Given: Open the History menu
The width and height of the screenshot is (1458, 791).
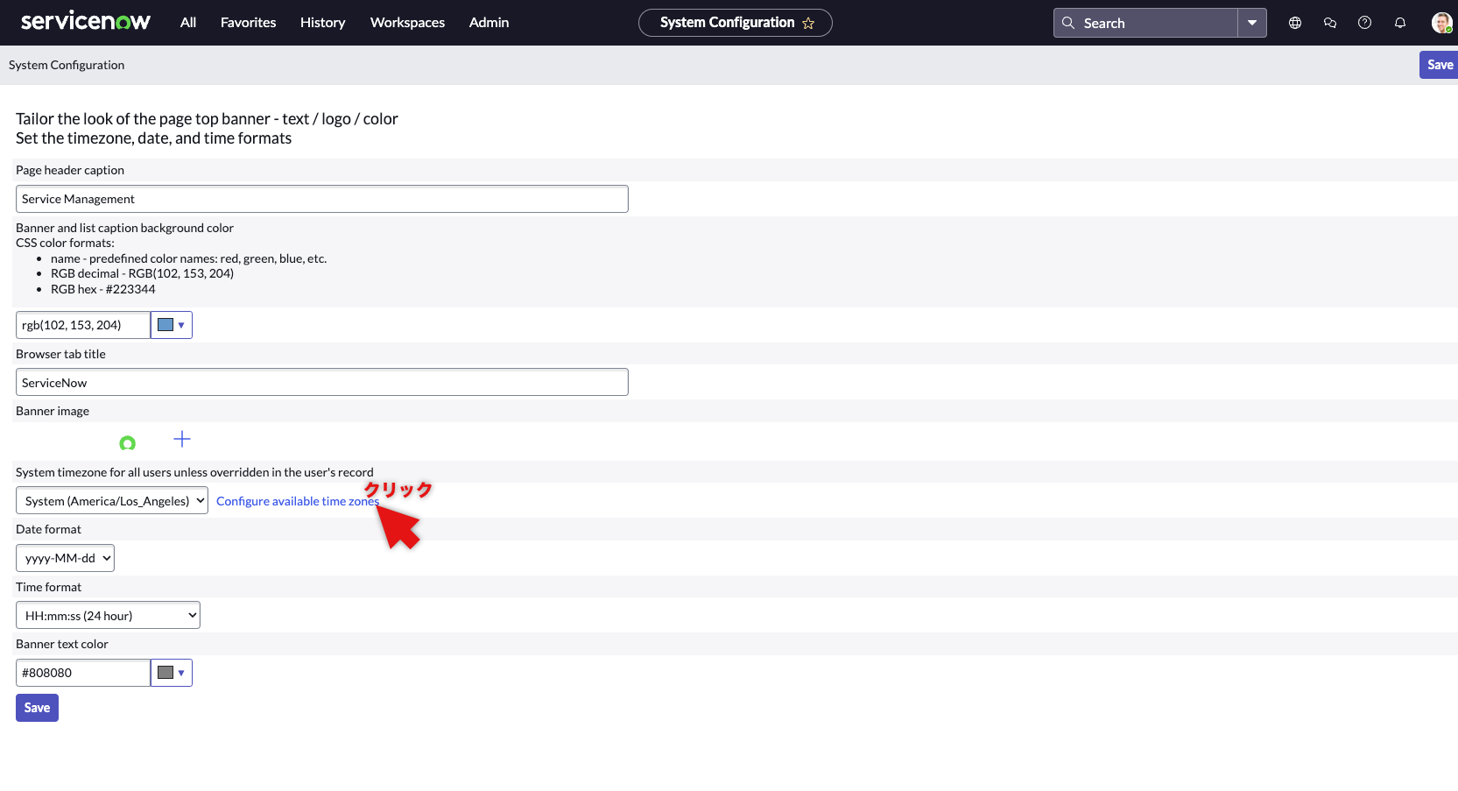Looking at the screenshot, I should [322, 23].
